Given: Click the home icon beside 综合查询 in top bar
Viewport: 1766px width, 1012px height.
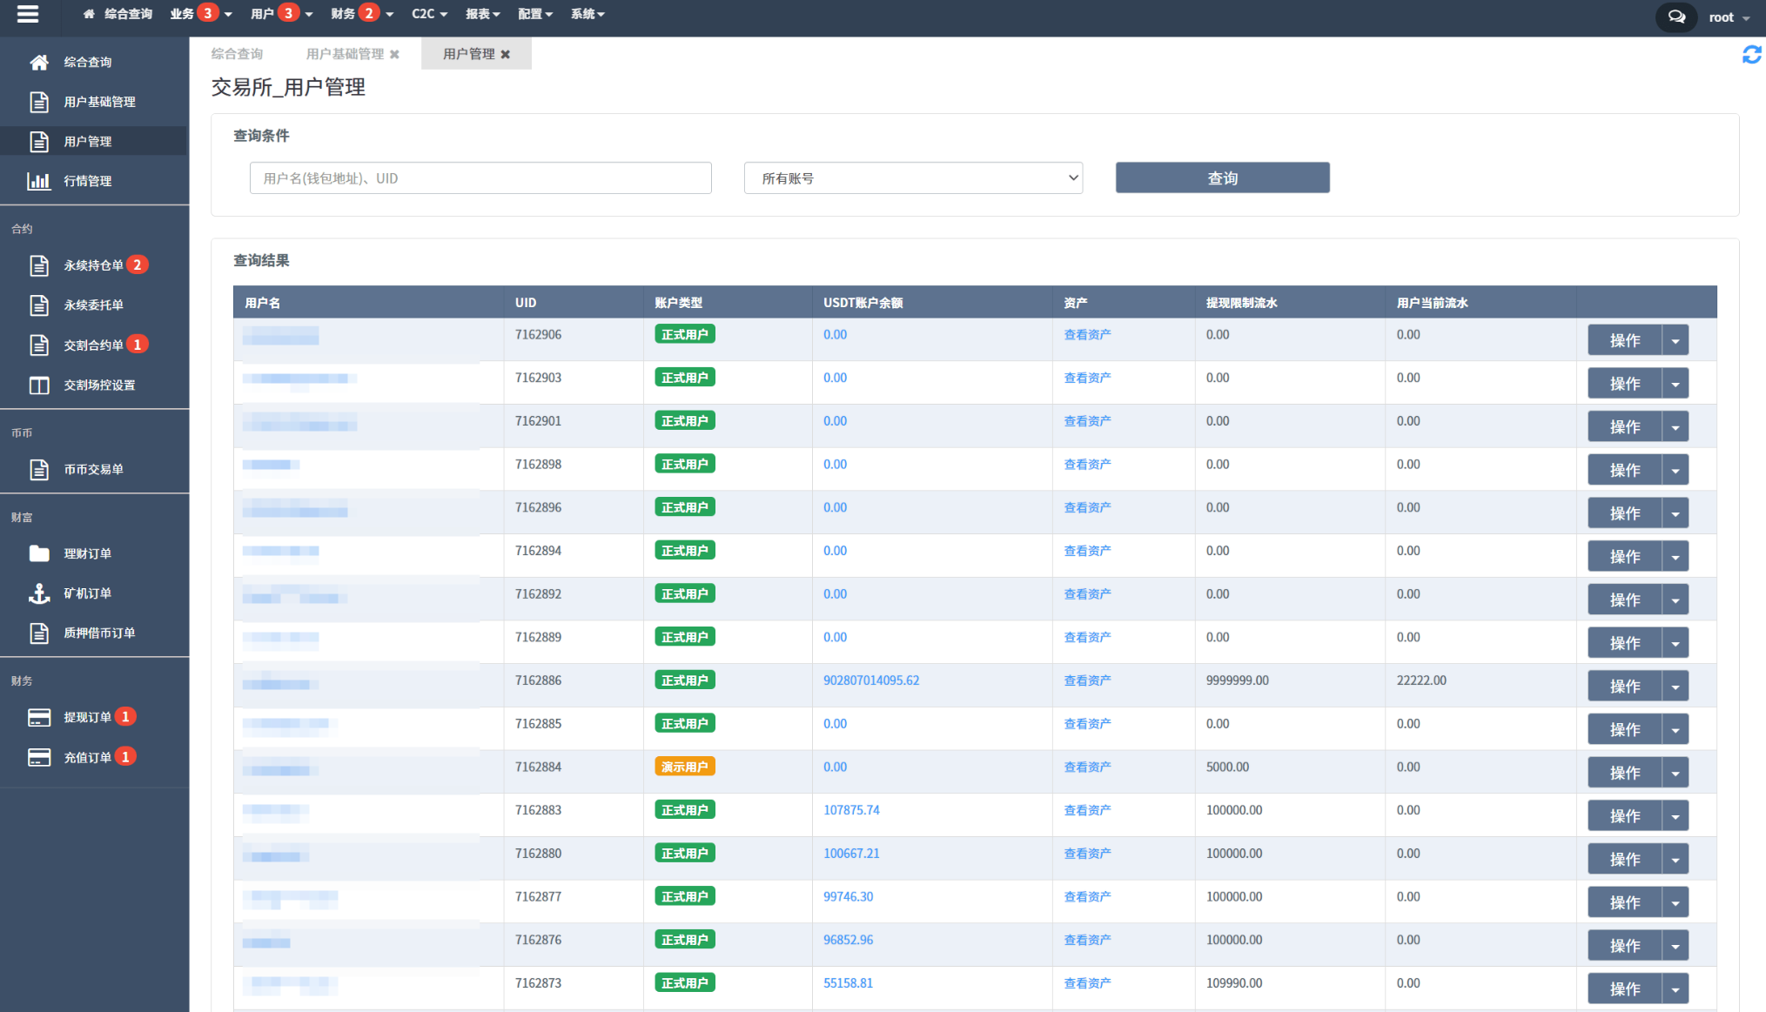Looking at the screenshot, I should 89,14.
